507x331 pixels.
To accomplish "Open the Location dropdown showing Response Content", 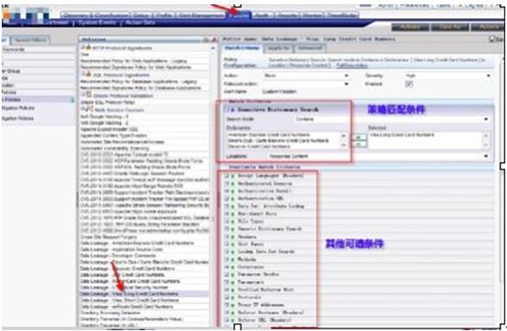I will (379, 156).
